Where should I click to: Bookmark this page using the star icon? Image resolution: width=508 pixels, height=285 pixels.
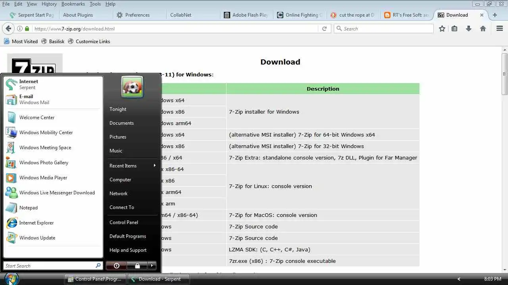442,28
